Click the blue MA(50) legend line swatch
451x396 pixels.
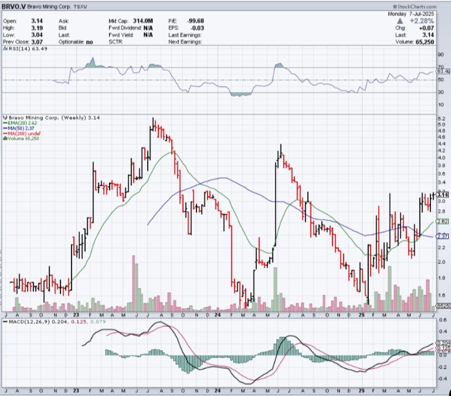click(6, 129)
